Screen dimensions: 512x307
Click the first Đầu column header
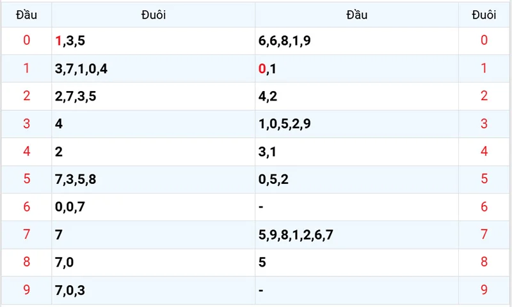pyautogui.click(x=26, y=15)
